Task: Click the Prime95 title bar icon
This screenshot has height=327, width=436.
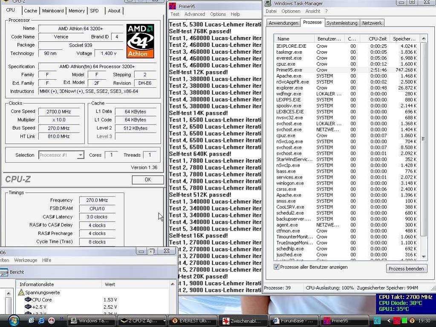Action: tap(173, 6)
